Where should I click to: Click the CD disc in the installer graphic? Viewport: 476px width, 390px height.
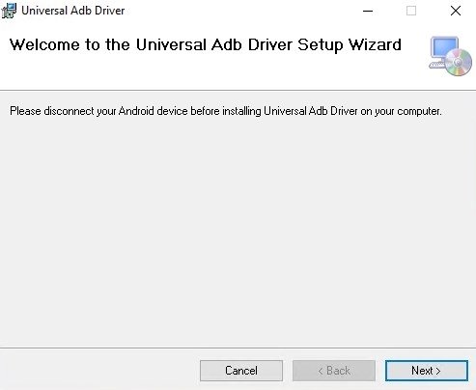(459, 62)
